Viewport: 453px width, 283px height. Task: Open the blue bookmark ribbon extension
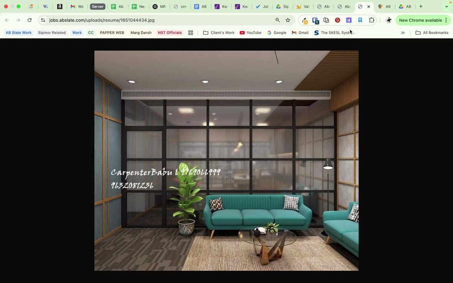click(360, 20)
